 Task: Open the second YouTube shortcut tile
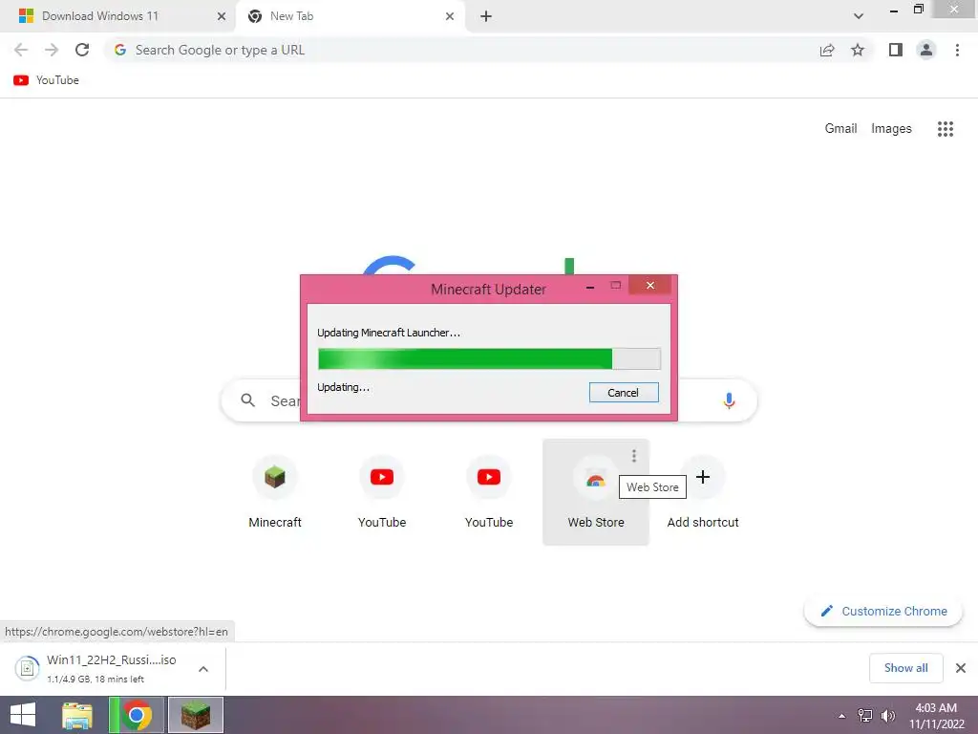(489, 492)
